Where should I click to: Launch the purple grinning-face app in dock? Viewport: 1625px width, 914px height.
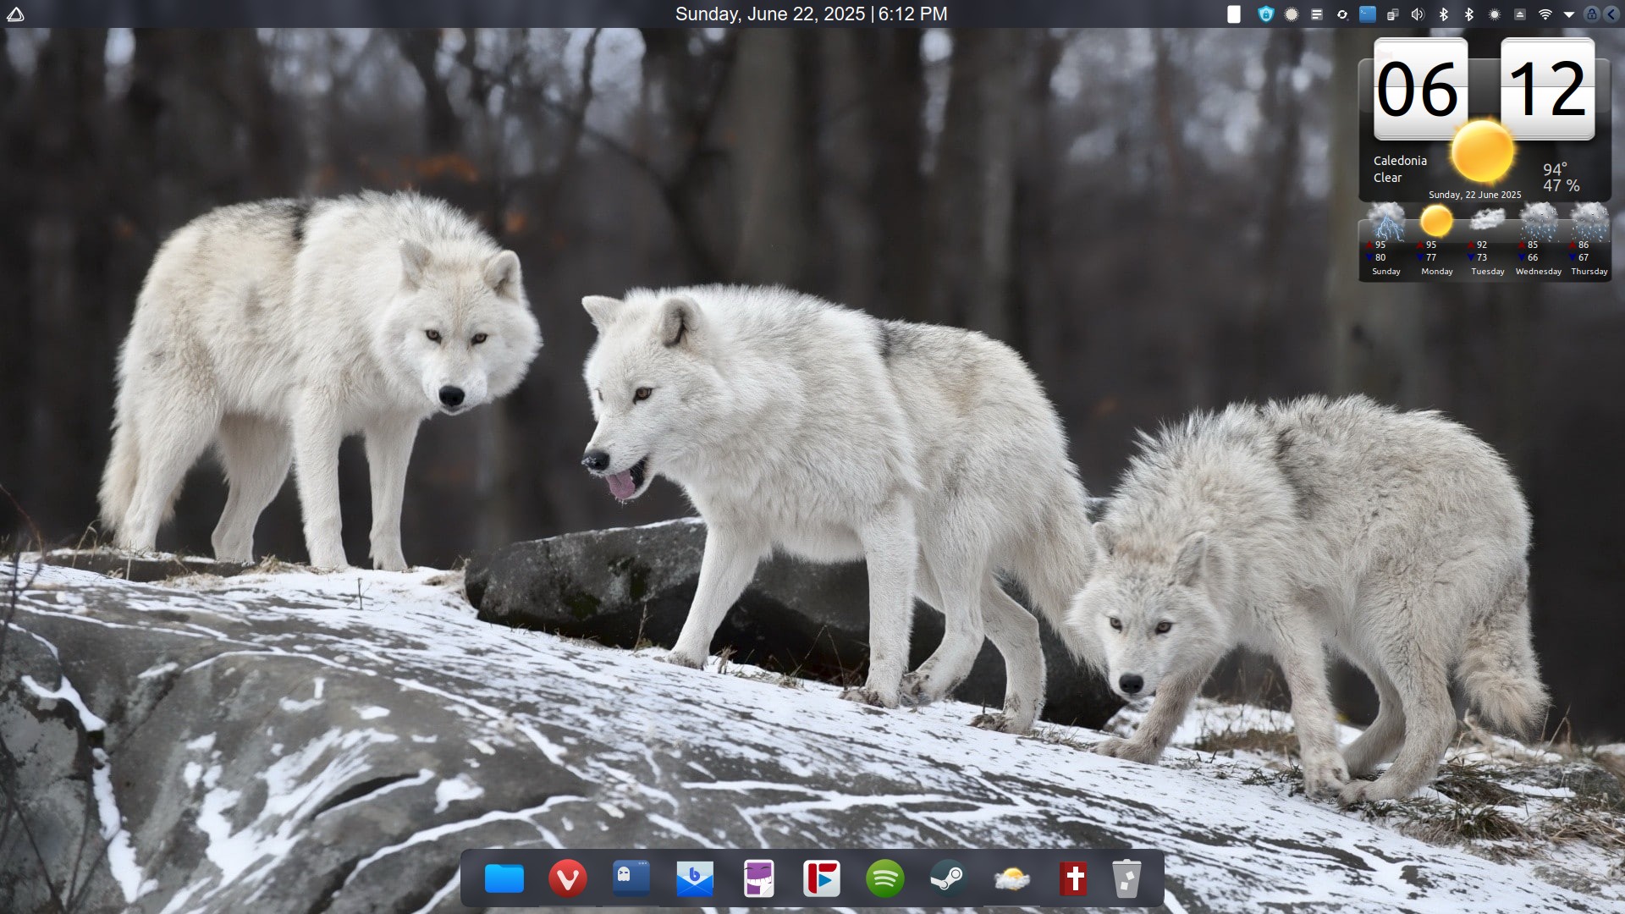758,879
